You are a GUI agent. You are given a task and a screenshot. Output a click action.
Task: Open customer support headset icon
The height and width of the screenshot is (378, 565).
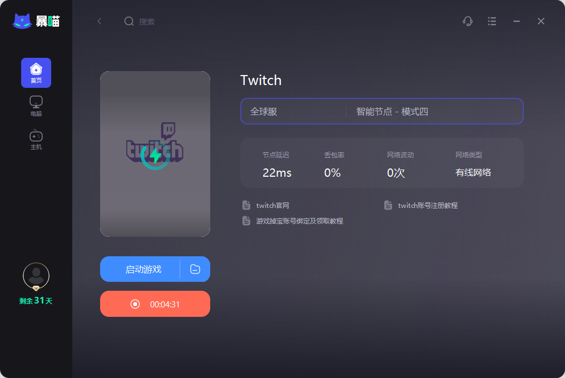pos(468,21)
